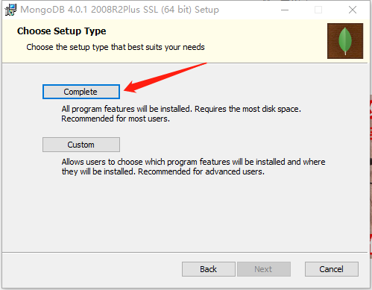Viewport: 372px width, 290px height.
Task: Click the Choose Setup Type heading
Action: pyautogui.click(x=62, y=31)
